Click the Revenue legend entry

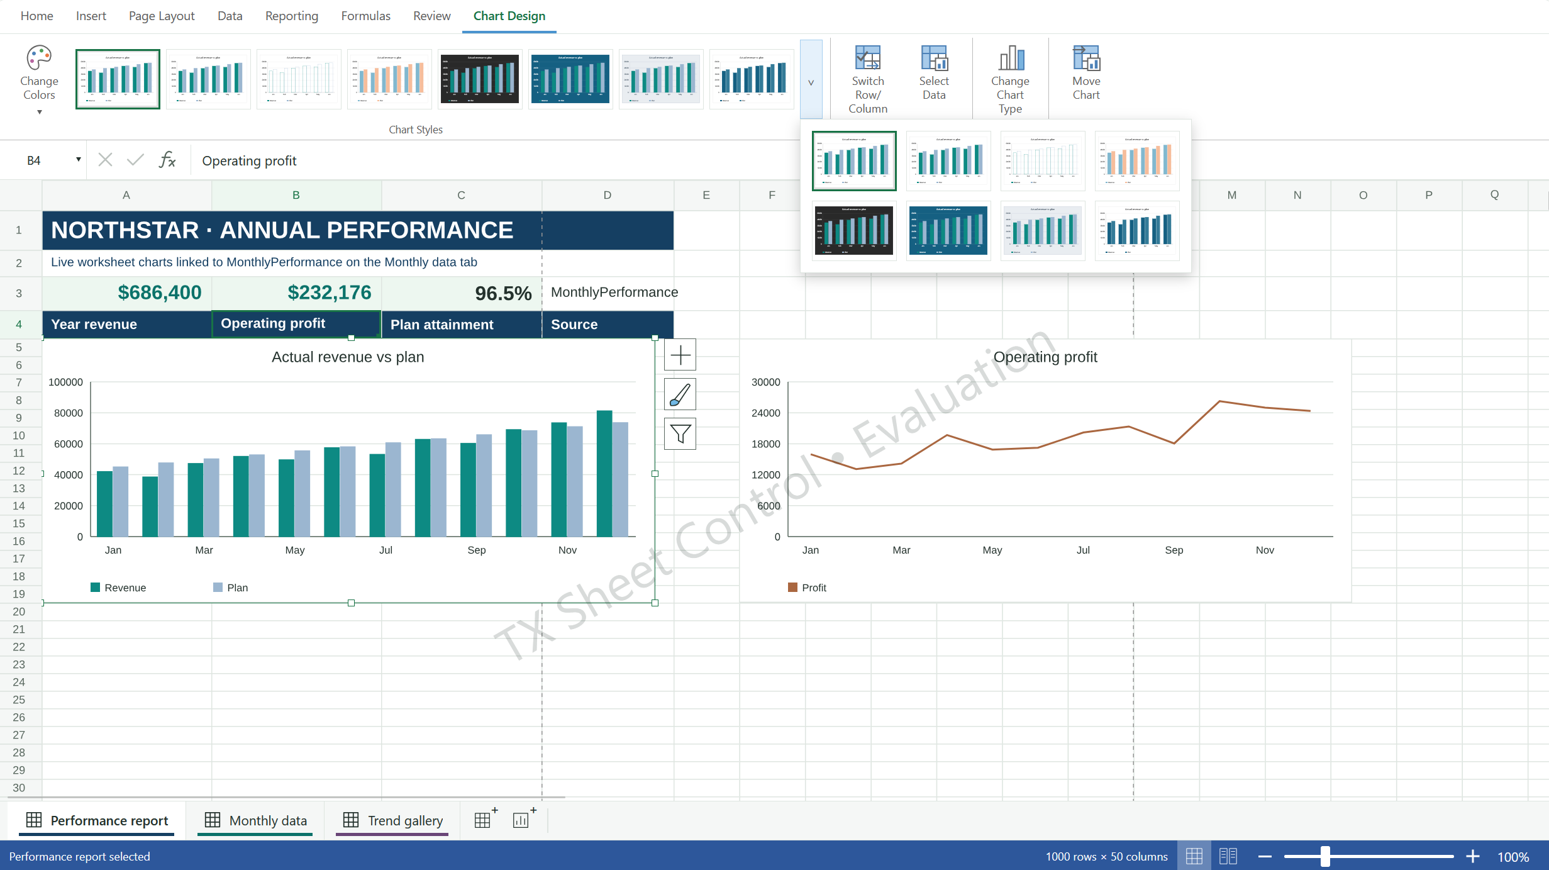pyautogui.click(x=118, y=588)
